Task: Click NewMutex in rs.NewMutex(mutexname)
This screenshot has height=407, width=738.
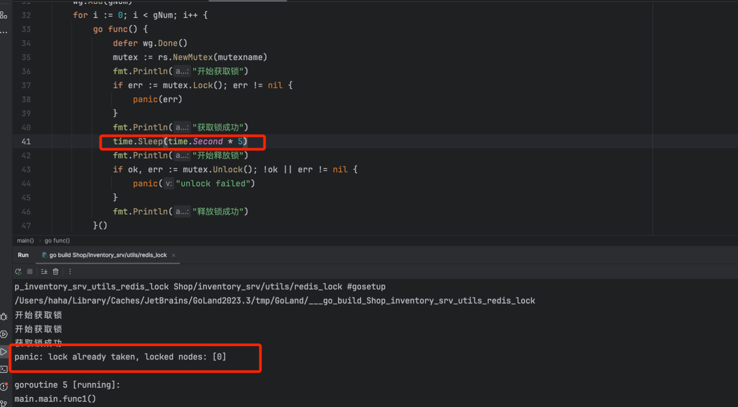Action: point(193,57)
